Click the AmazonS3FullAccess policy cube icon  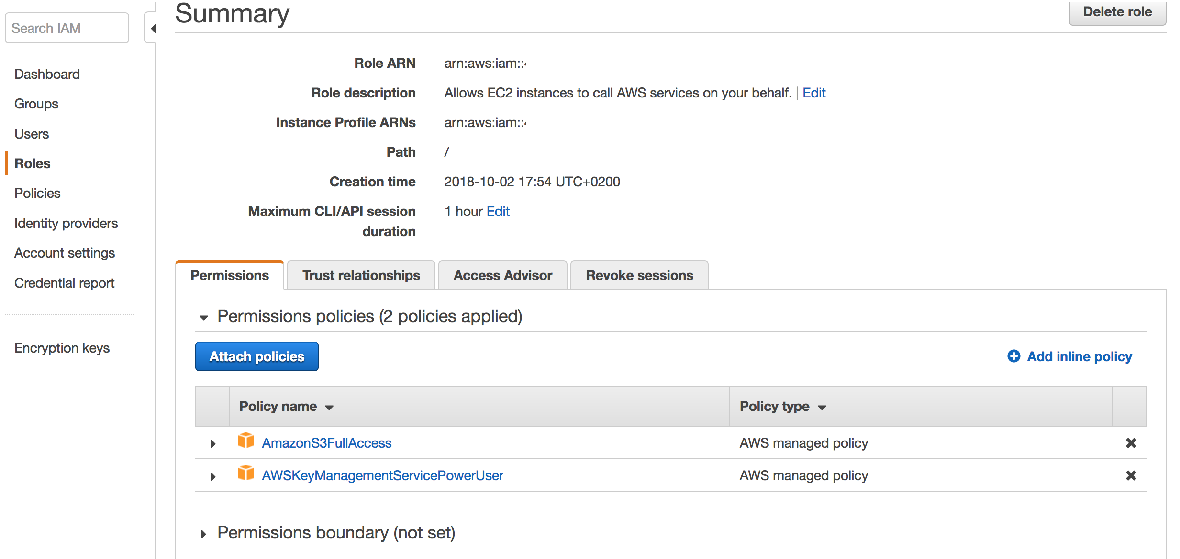coord(246,441)
